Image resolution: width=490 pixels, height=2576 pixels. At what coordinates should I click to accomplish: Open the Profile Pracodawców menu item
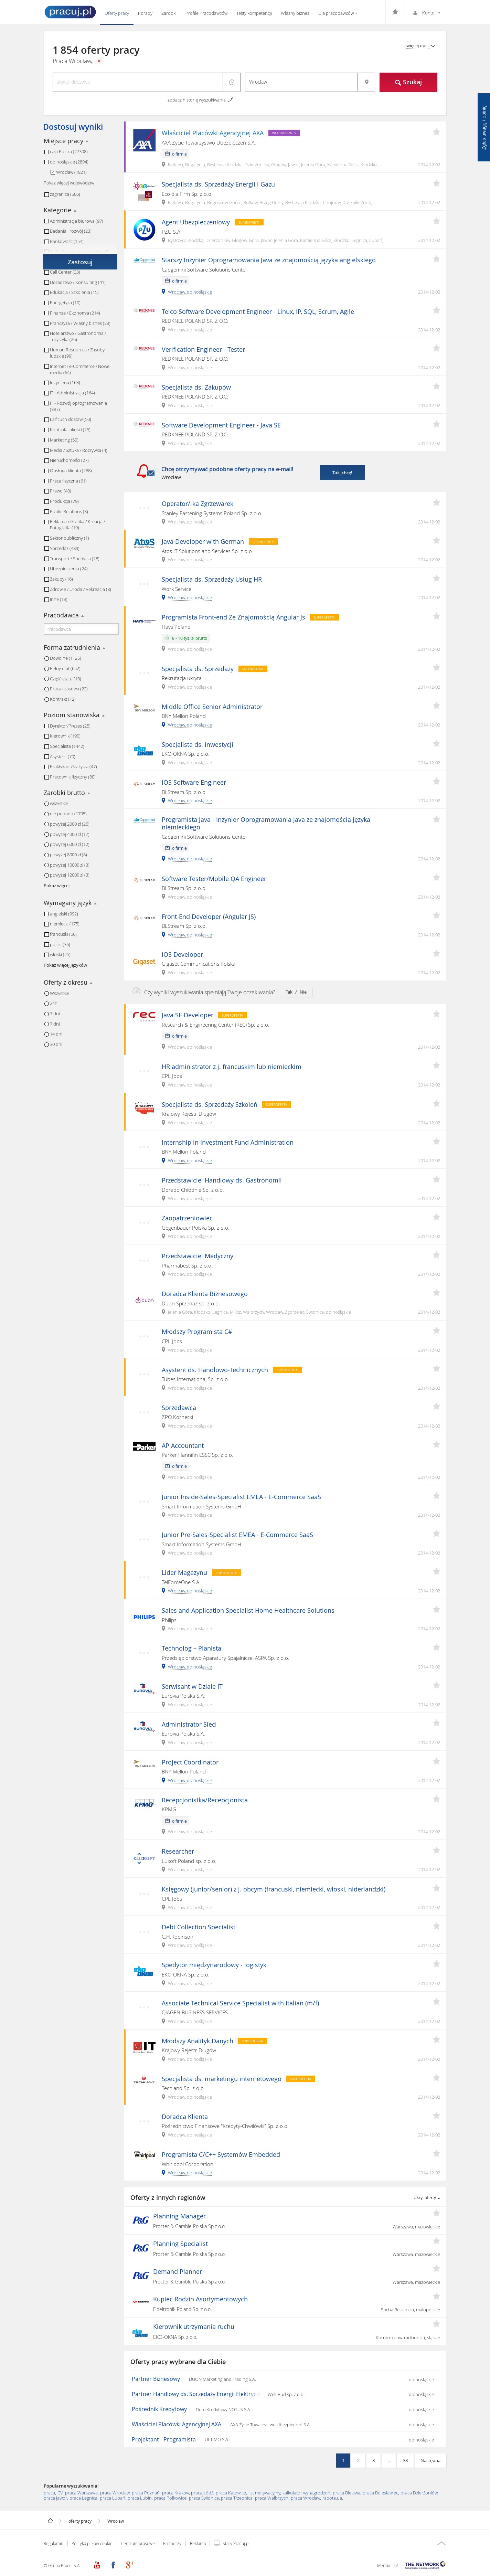point(206,13)
